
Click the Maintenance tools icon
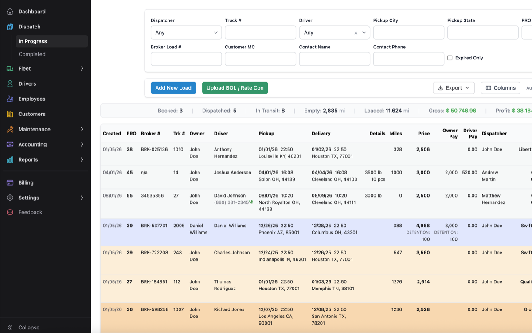(x=10, y=129)
